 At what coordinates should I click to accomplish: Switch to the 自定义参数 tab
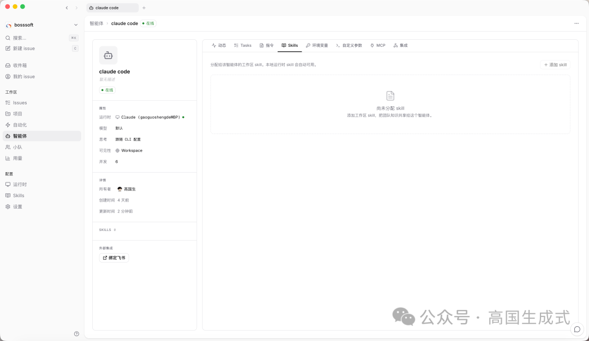[x=350, y=45]
